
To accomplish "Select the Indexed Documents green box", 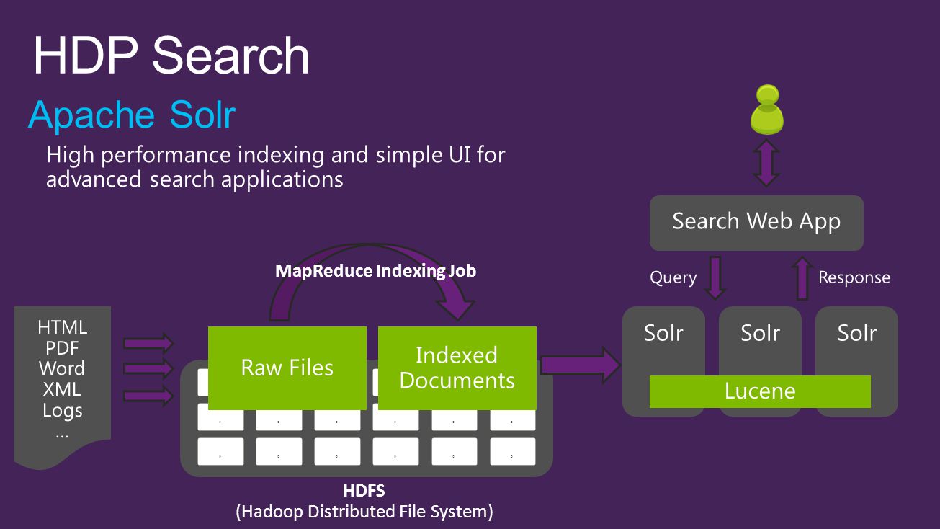I will pyautogui.click(x=457, y=368).
